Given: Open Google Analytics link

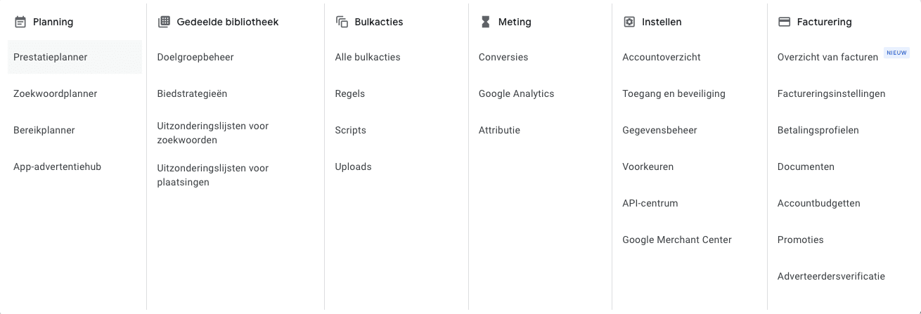Looking at the screenshot, I should pyautogui.click(x=517, y=93).
